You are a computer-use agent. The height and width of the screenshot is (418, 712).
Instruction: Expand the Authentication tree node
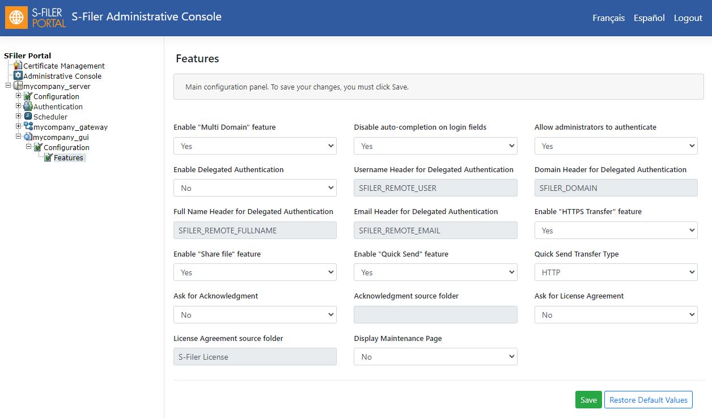pyautogui.click(x=18, y=106)
